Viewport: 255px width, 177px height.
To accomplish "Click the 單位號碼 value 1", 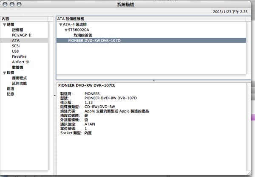I will [86, 129].
